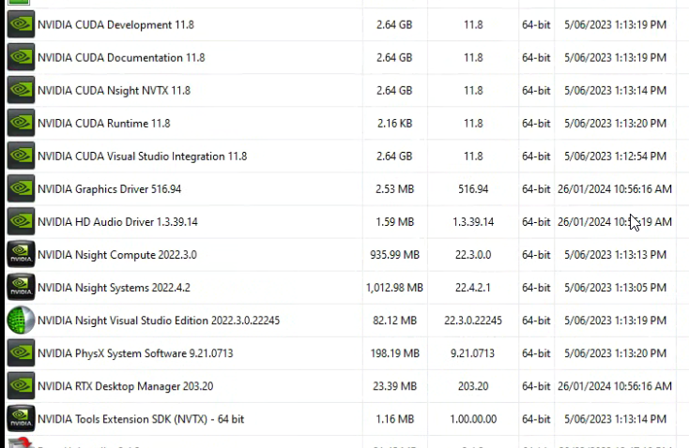Click the NVIDIA CUDA Runtime 11.8 icon

pos(21,124)
